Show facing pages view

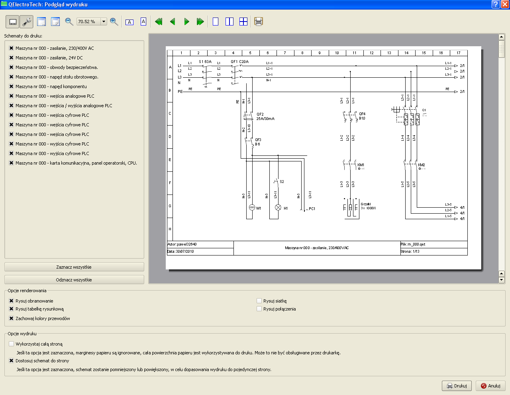click(x=229, y=22)
